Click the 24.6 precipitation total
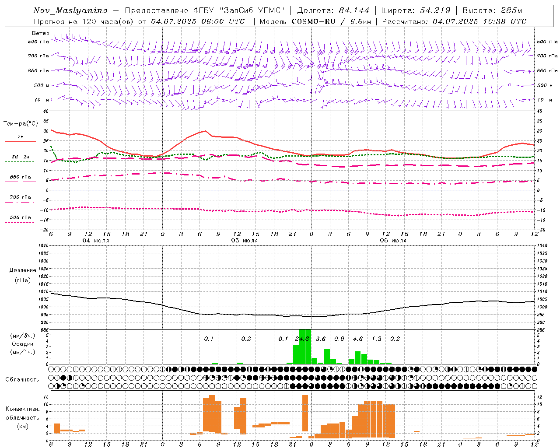Viewport: 560px width, 448px height. pos(302,339)
